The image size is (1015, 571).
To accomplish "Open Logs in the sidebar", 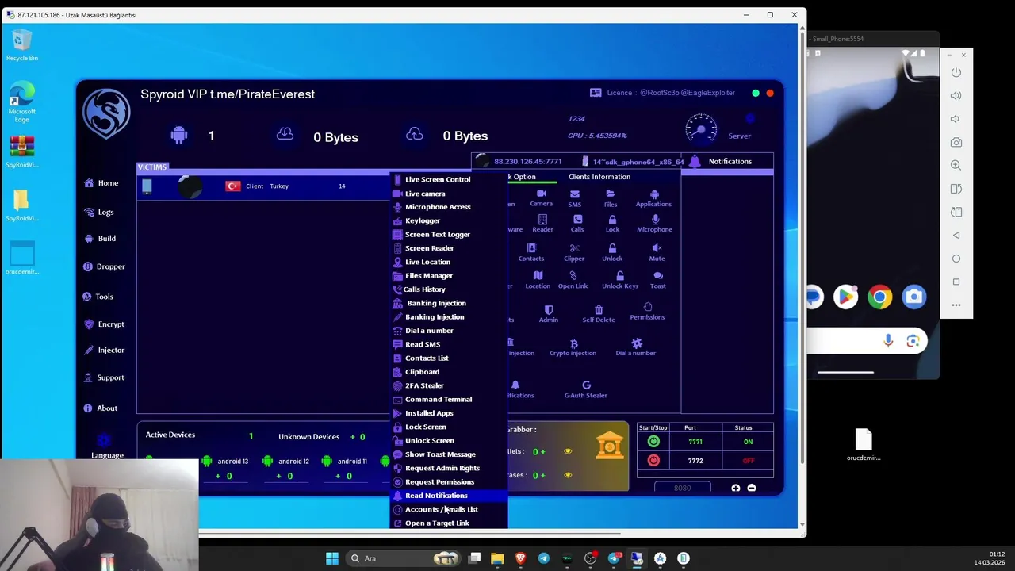I will coord(99,213).
